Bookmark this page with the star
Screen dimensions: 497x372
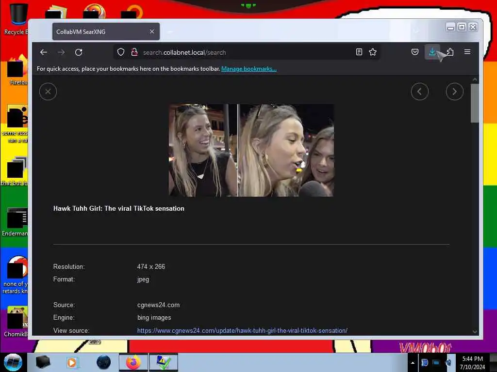[373, 52]
